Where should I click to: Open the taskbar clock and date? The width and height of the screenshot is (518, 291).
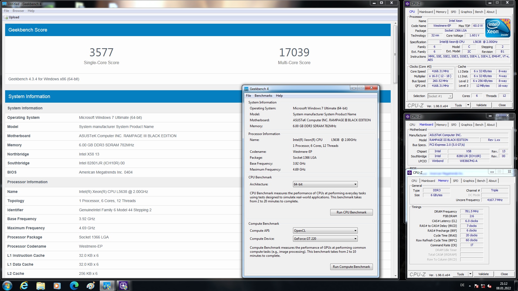click(503, 286)
